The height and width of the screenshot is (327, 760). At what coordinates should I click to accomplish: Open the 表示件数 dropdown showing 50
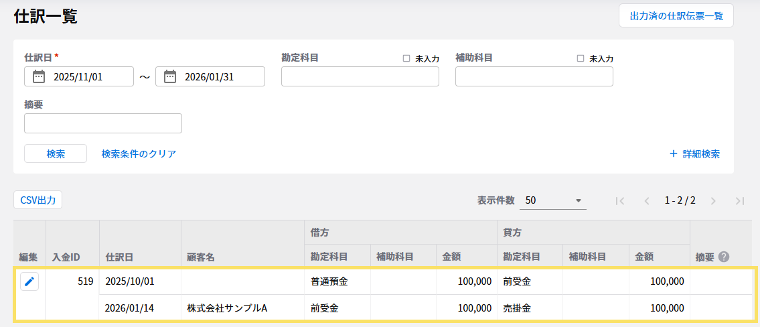click(x=554, y=200)
